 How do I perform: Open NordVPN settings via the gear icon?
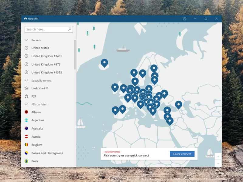(x=184, y=19)
